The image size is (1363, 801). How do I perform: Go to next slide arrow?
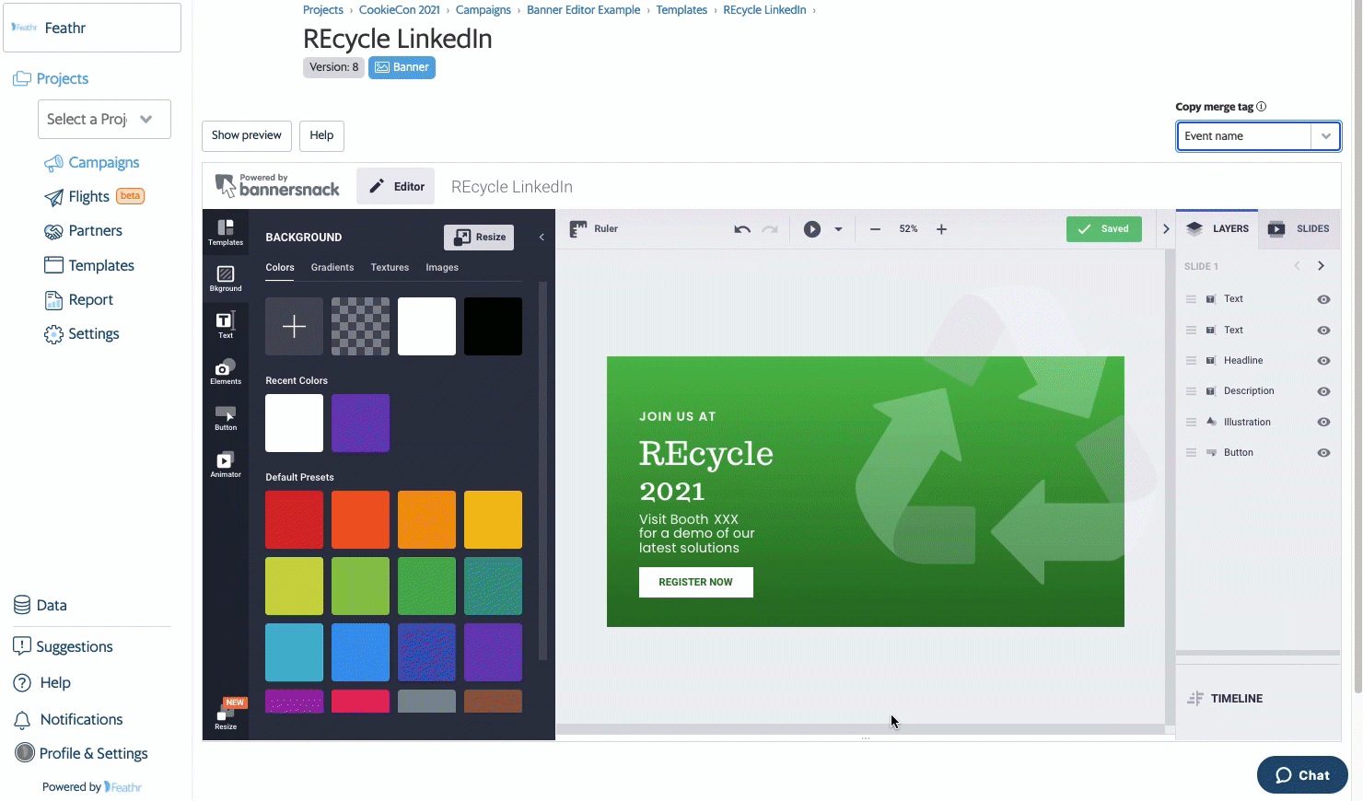pyautogui.click(x=1321, y=266)
